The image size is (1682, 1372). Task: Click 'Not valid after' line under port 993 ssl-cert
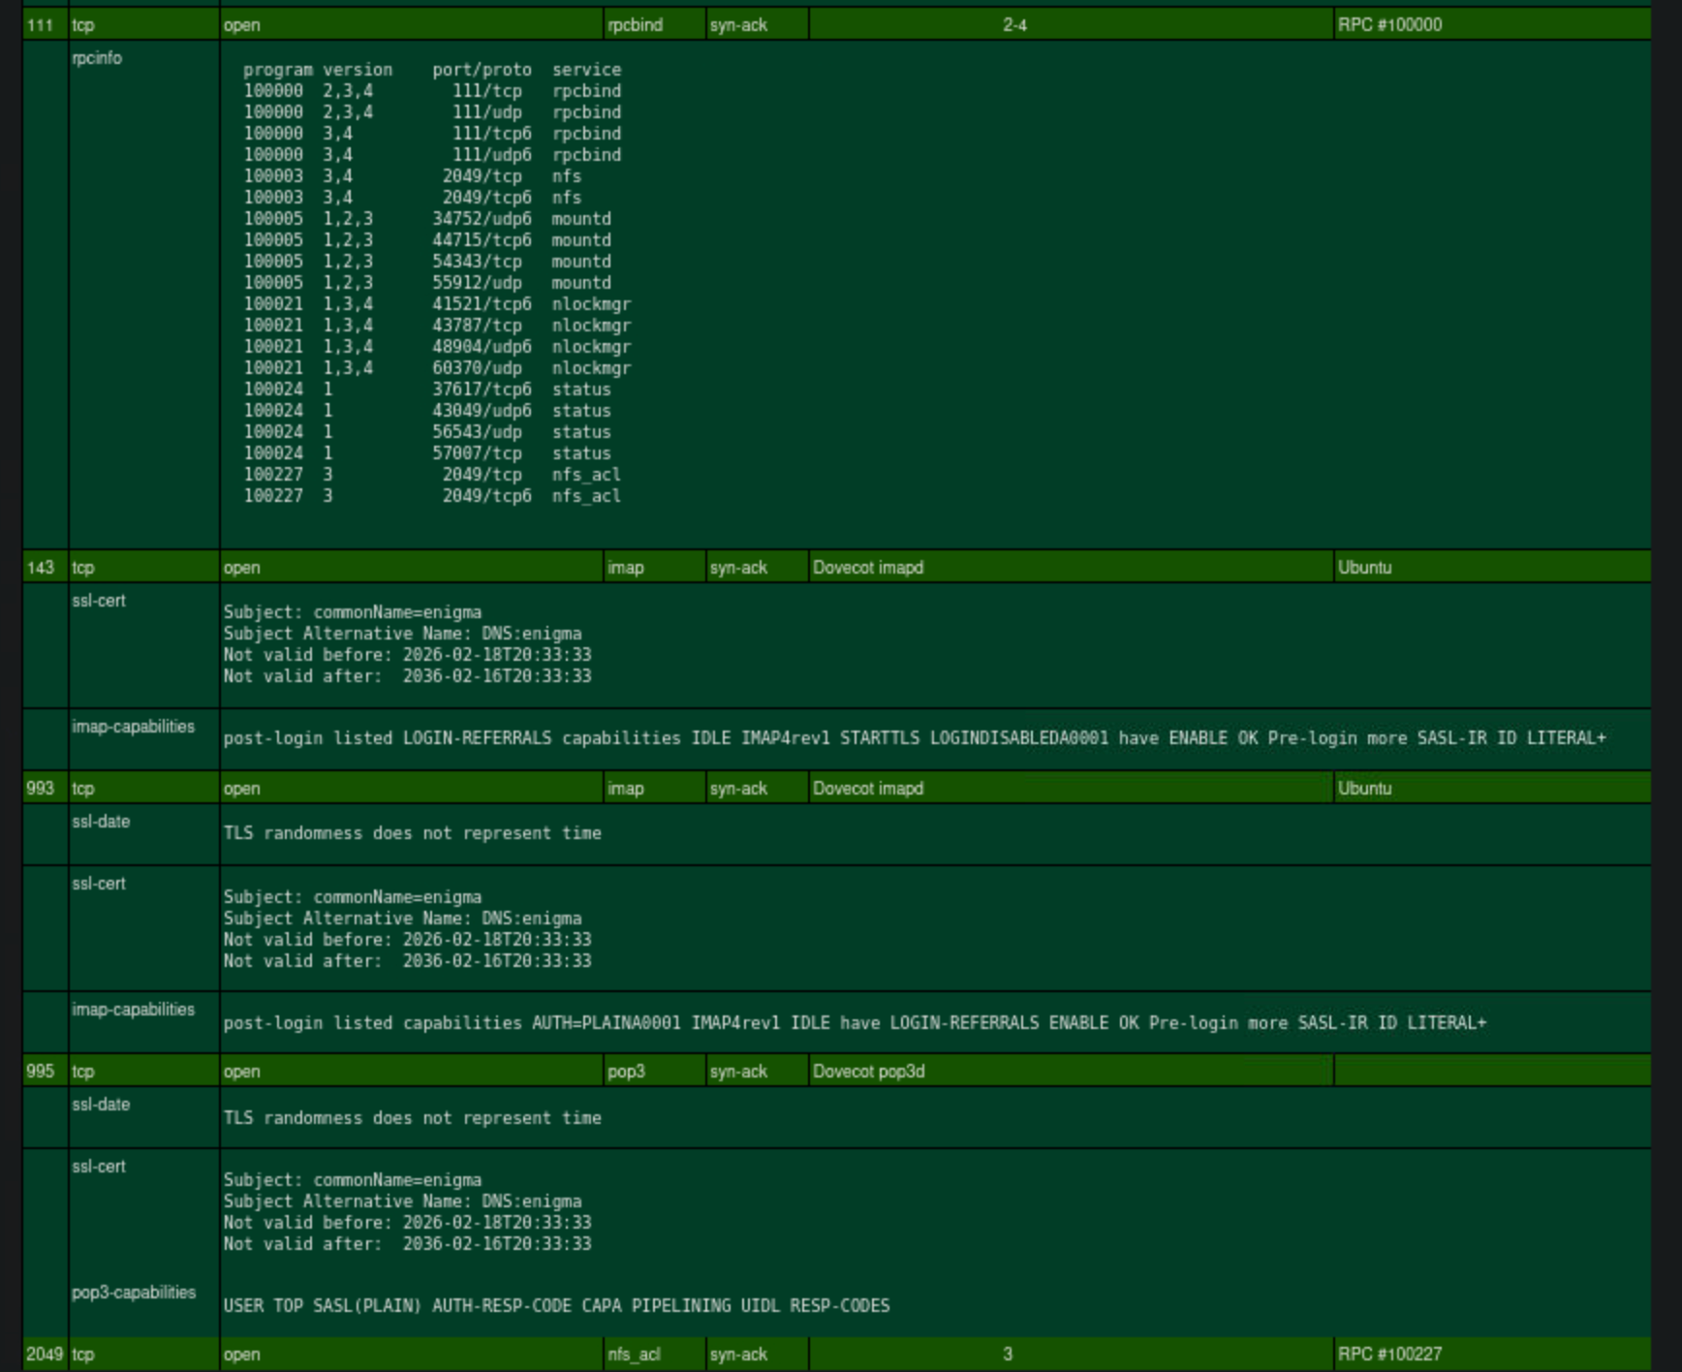point(408,961)
